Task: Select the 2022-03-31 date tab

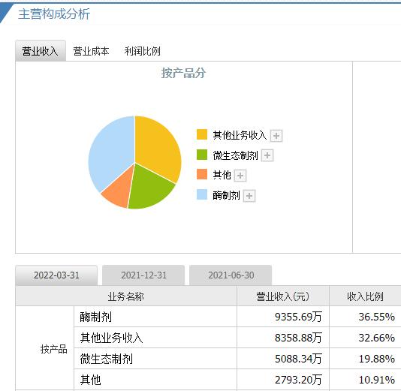Action: [56, 275]
